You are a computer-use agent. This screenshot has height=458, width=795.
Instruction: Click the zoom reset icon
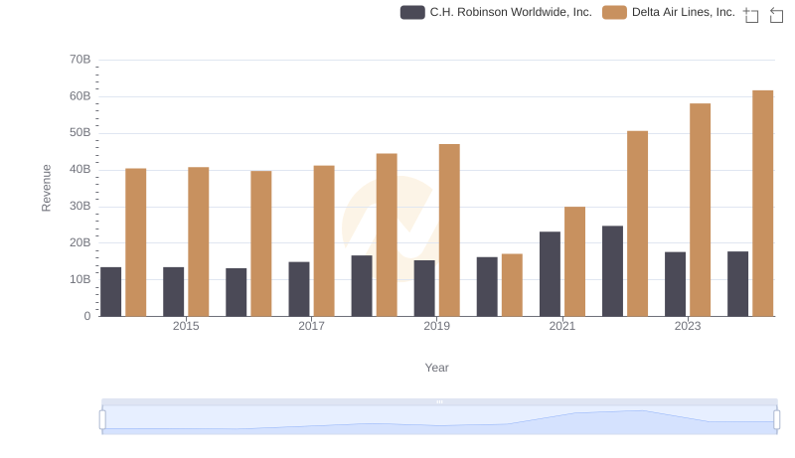click(776, 15)
